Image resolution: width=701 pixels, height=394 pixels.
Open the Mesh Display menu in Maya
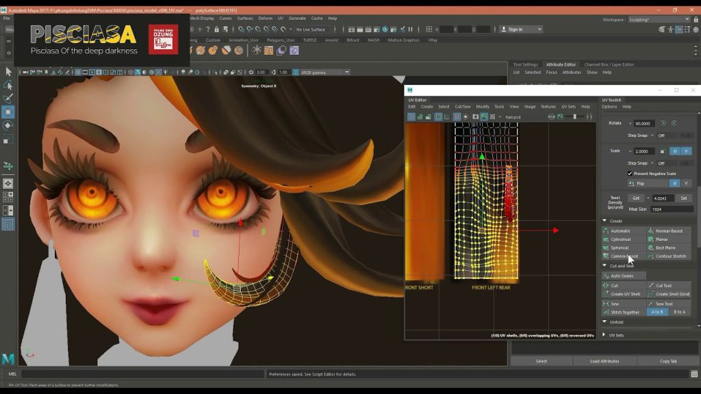(x=202, y=18)
